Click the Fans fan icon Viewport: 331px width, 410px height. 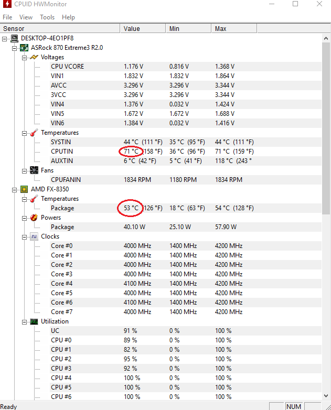coord(34,170)
